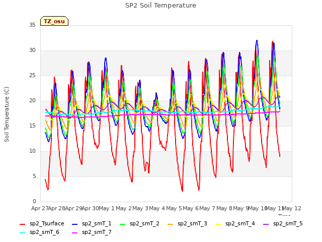Click the cyan sp2_smT_6 legend color marker
The image size is (322, 242).
(22, 233)
